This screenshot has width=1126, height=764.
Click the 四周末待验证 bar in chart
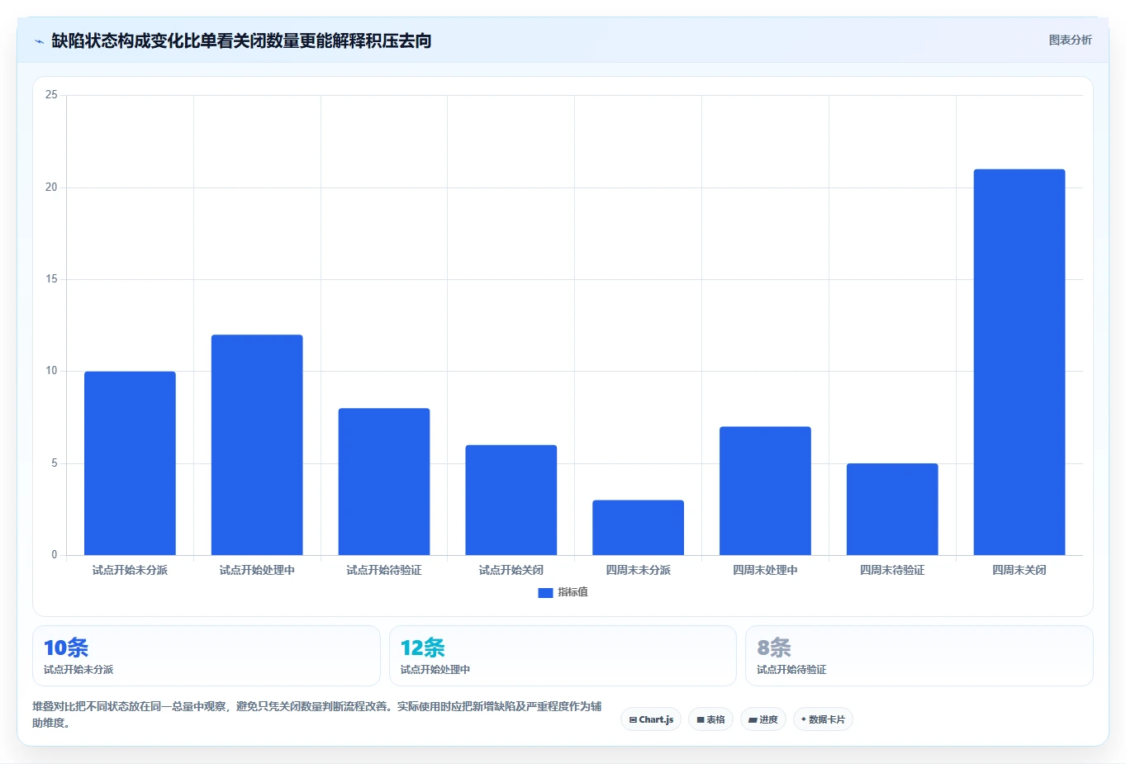[x=892, y=510]
